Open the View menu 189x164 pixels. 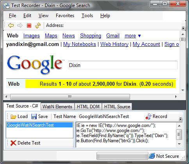point(43,16)
